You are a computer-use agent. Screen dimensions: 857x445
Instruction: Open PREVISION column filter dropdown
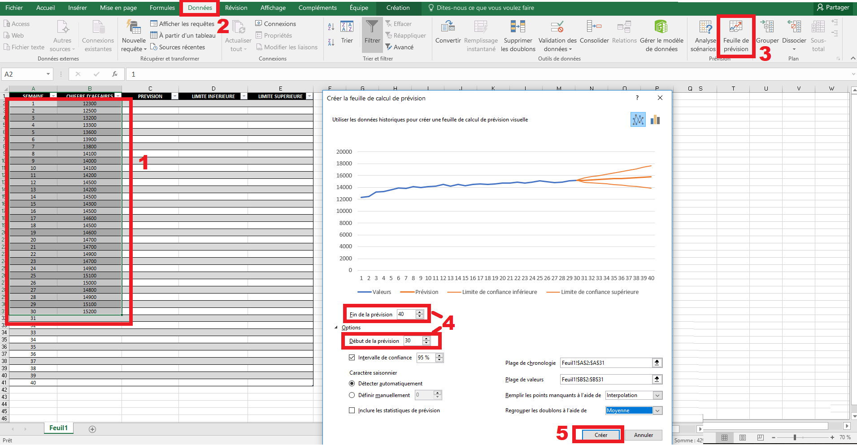click(175, 96)
